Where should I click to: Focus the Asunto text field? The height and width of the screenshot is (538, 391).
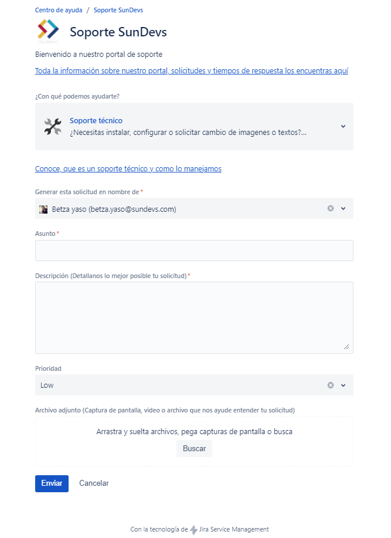pos(194,251)
